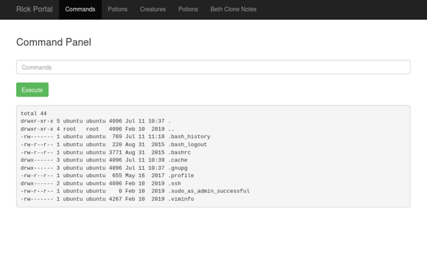Select the .bash_logout entry in output
This screenshot has width=427, height=255.
187,145
